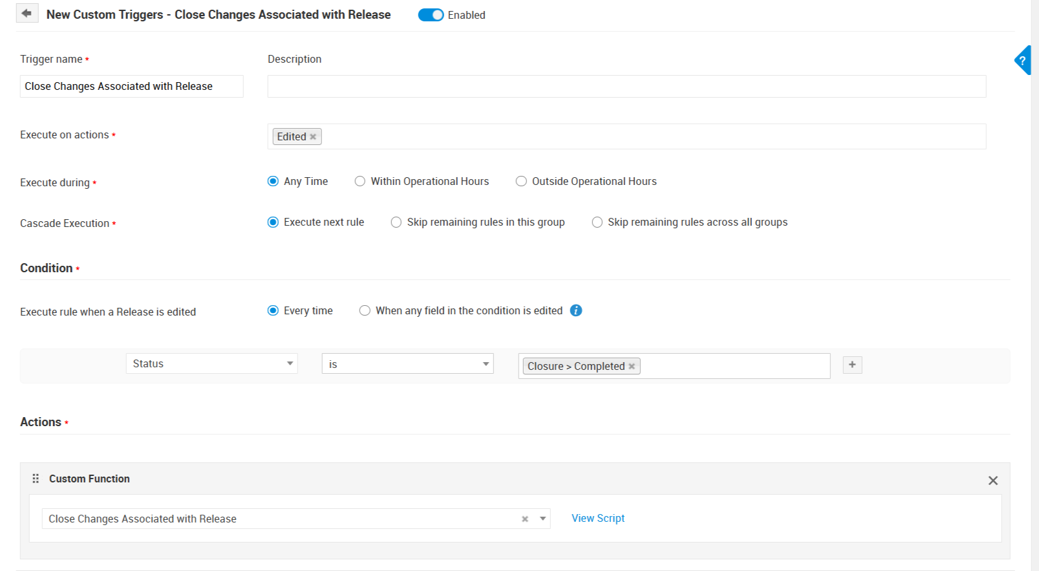Click the back arrow icon

pyautogui.click(x=27, y=14)
